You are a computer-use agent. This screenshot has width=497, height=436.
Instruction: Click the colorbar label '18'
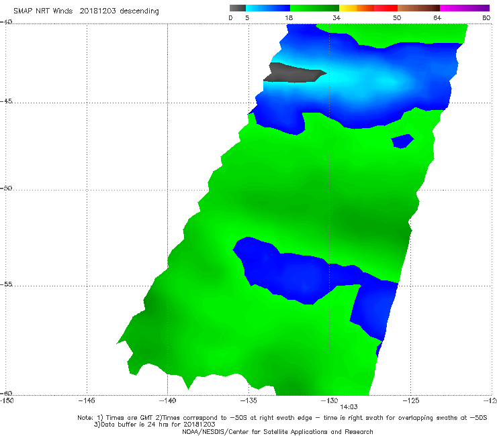(289, 18)
